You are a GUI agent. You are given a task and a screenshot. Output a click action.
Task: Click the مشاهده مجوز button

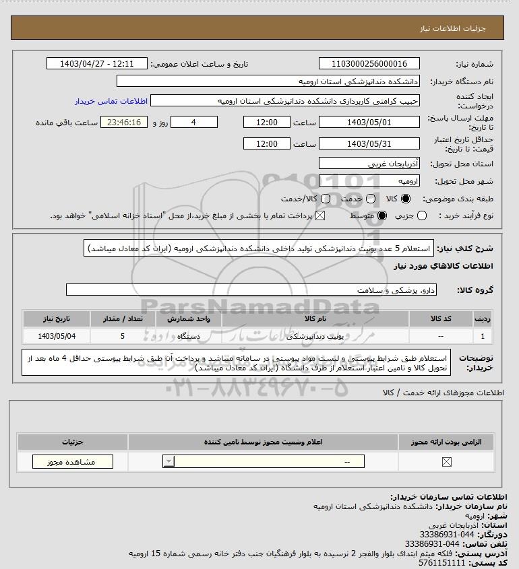[x=73, y=461]
